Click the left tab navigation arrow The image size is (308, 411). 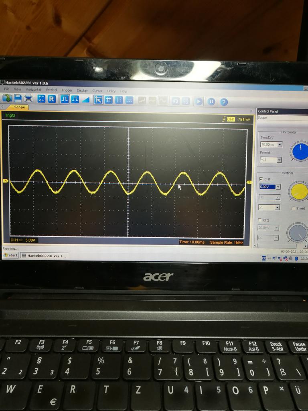tap(3, 107)
